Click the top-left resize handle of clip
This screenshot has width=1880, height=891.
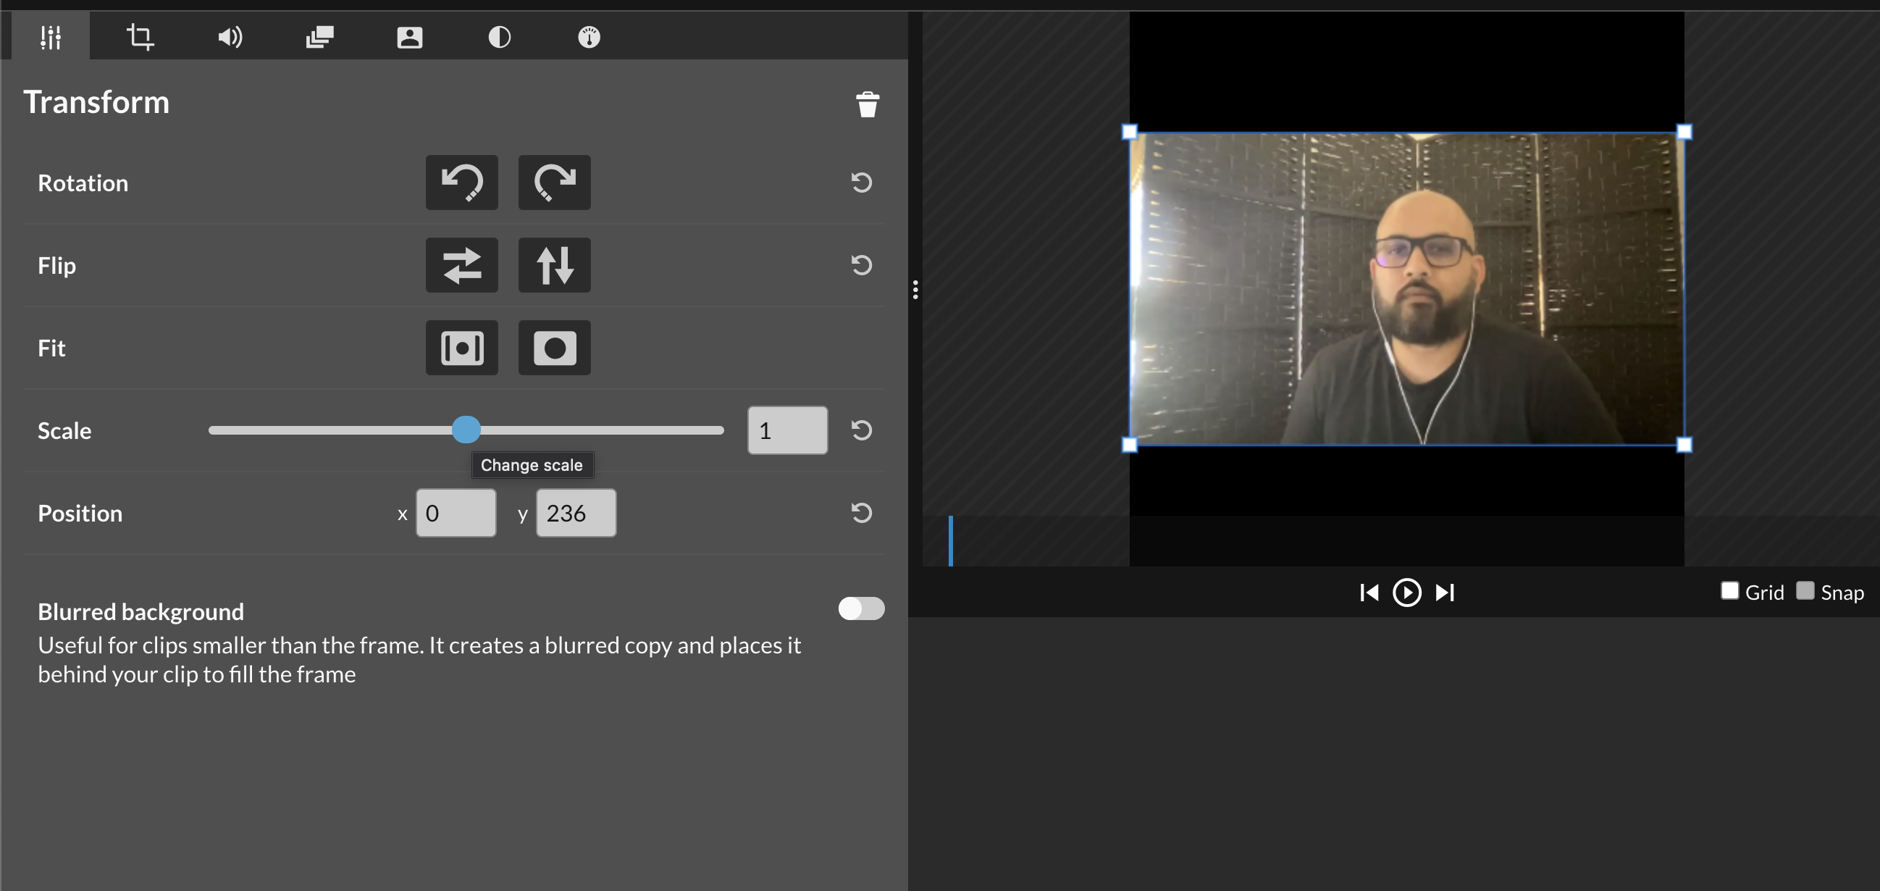[1129, 132]
